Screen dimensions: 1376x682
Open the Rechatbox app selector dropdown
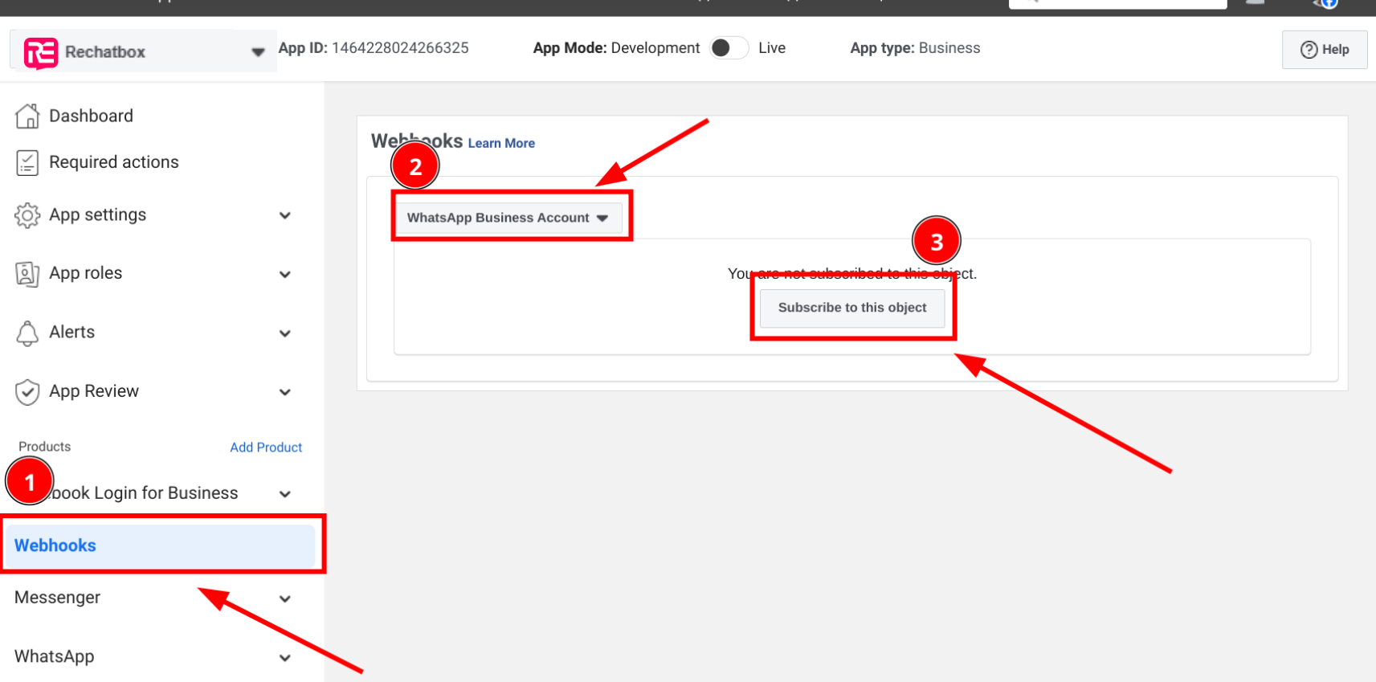[x=144, y=51]
